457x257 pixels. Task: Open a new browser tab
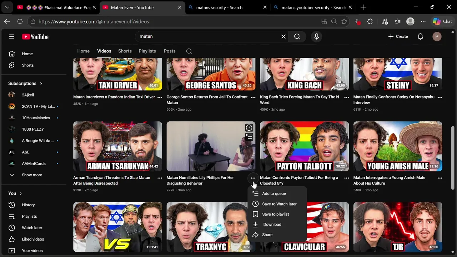click(363, 7)
